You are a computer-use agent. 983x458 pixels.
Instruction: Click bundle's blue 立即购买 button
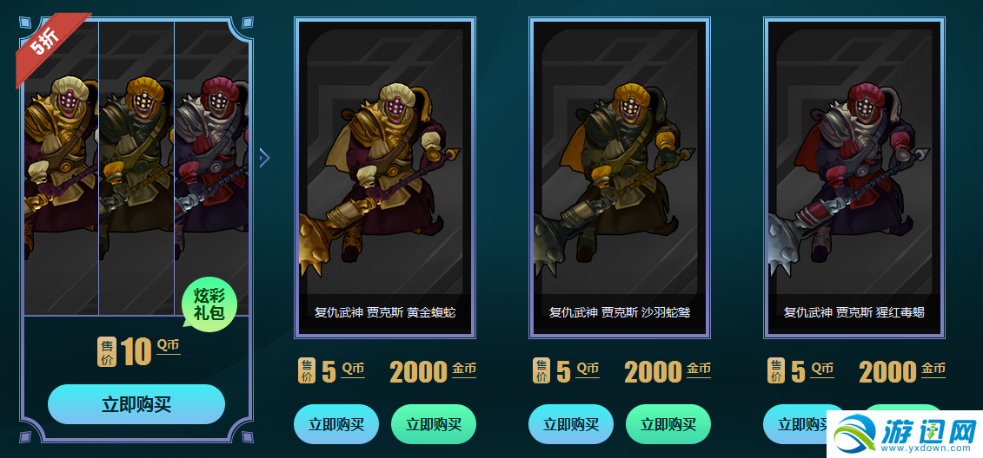click(x=136, y=404)
